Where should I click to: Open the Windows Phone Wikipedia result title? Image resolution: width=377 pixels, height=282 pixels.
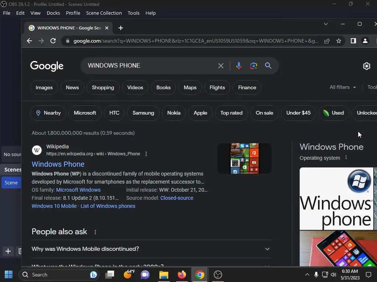[x=58, y=164]
